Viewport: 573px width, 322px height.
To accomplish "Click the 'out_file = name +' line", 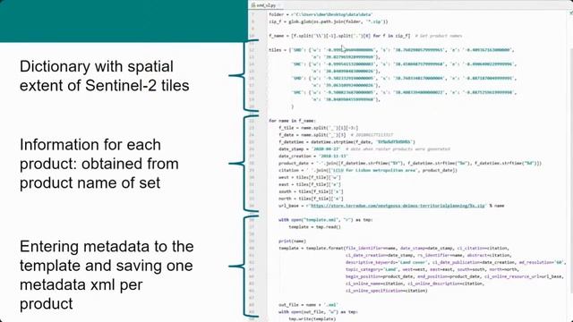I will pos(308,305).
